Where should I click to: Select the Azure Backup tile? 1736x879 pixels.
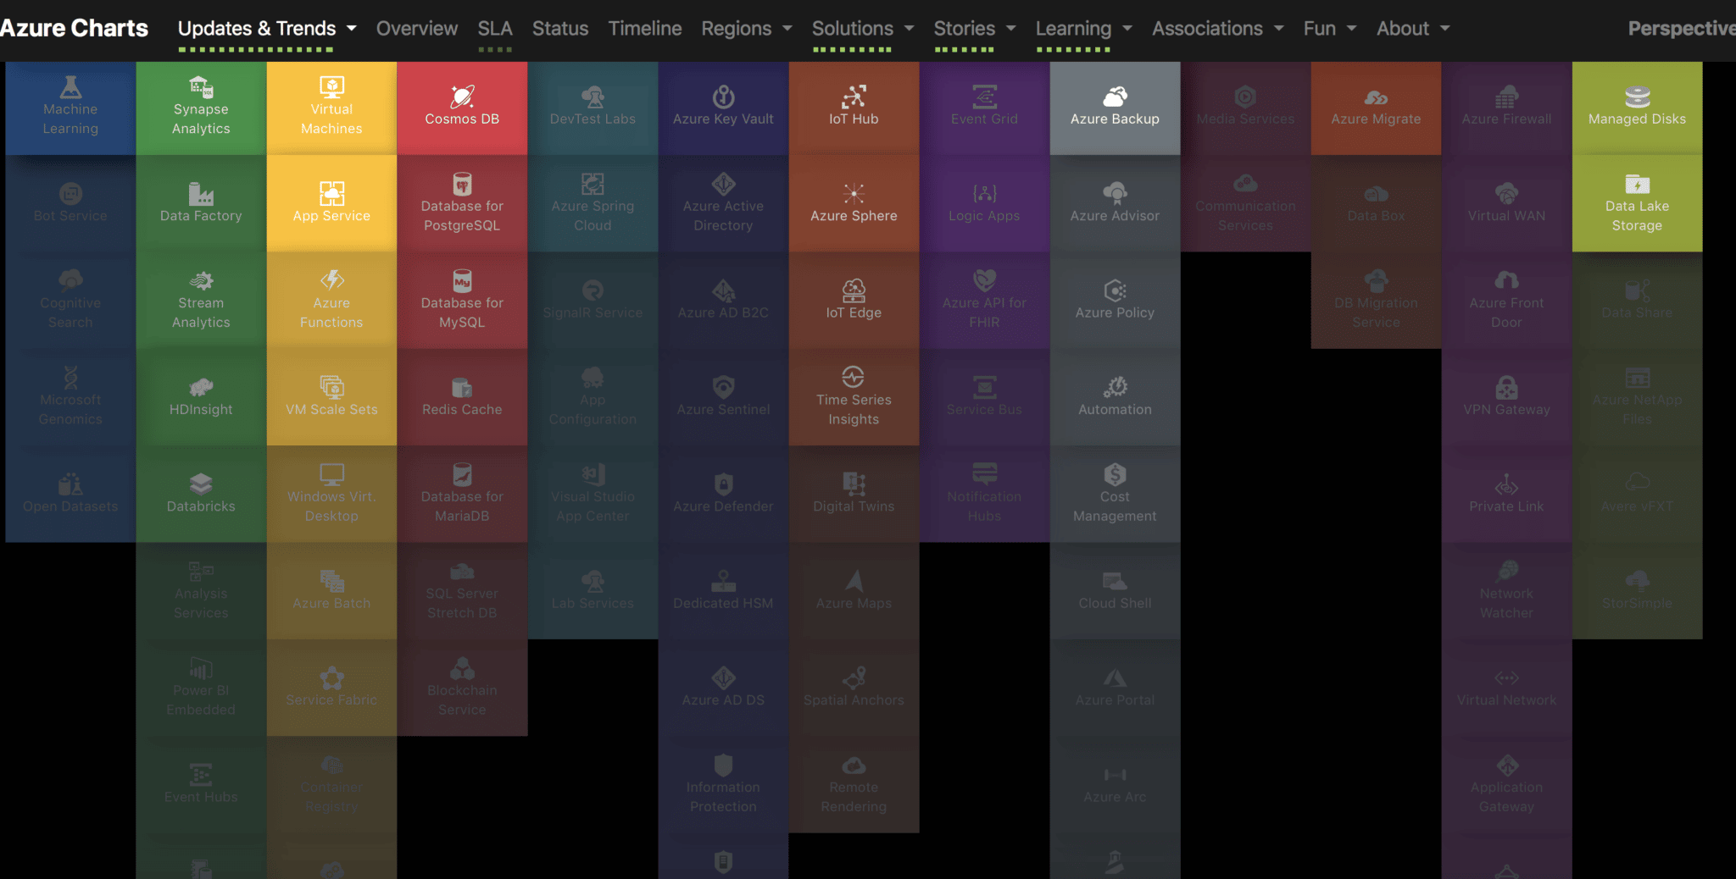1115,108
